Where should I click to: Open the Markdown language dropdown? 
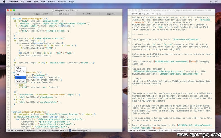tap(153, 131)
